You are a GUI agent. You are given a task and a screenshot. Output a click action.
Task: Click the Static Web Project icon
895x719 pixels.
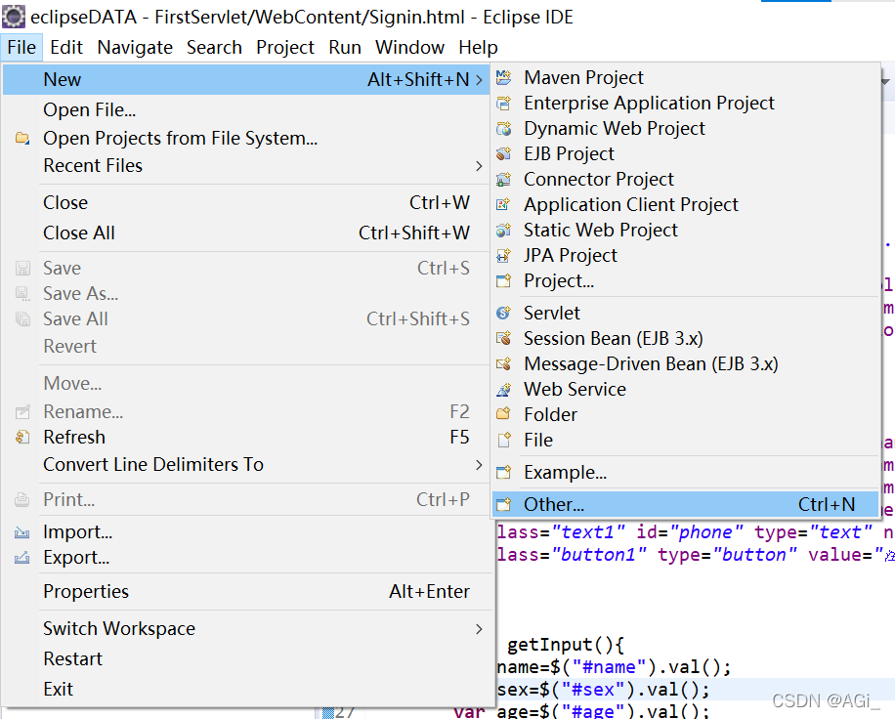(503, 230)
